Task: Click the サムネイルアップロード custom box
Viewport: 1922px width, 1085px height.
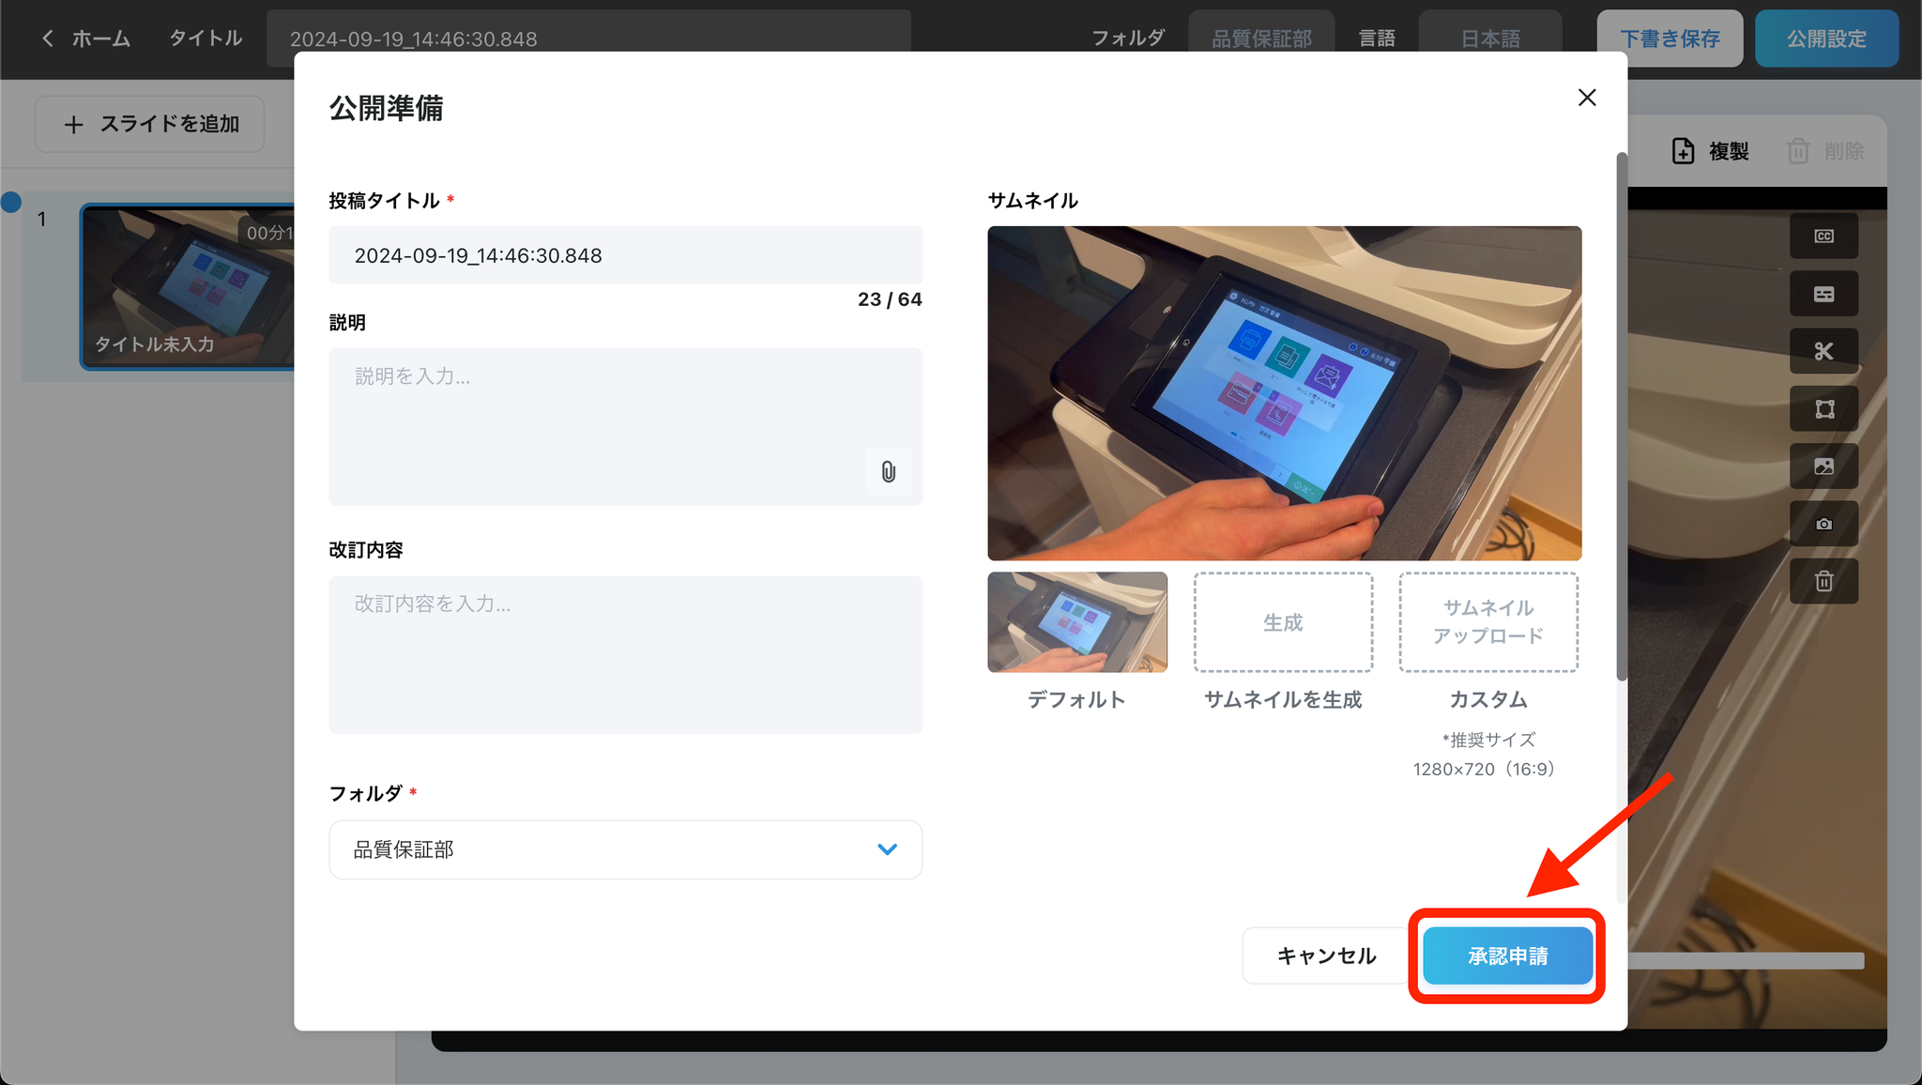Action: pos(1488,622)
